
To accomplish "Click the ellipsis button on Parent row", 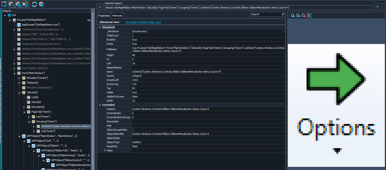I will coord(283,76).
